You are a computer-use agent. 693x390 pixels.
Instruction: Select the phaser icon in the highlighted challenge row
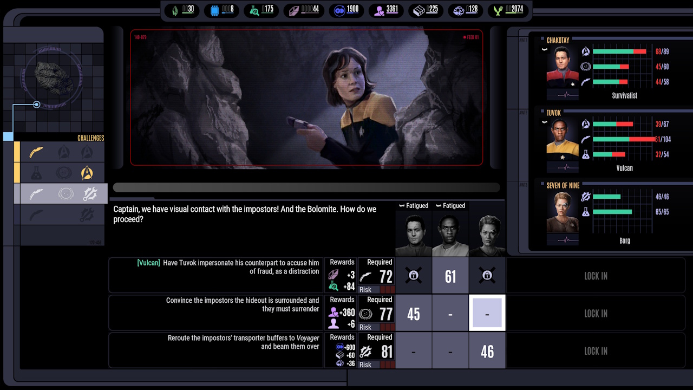click(36, 194)
